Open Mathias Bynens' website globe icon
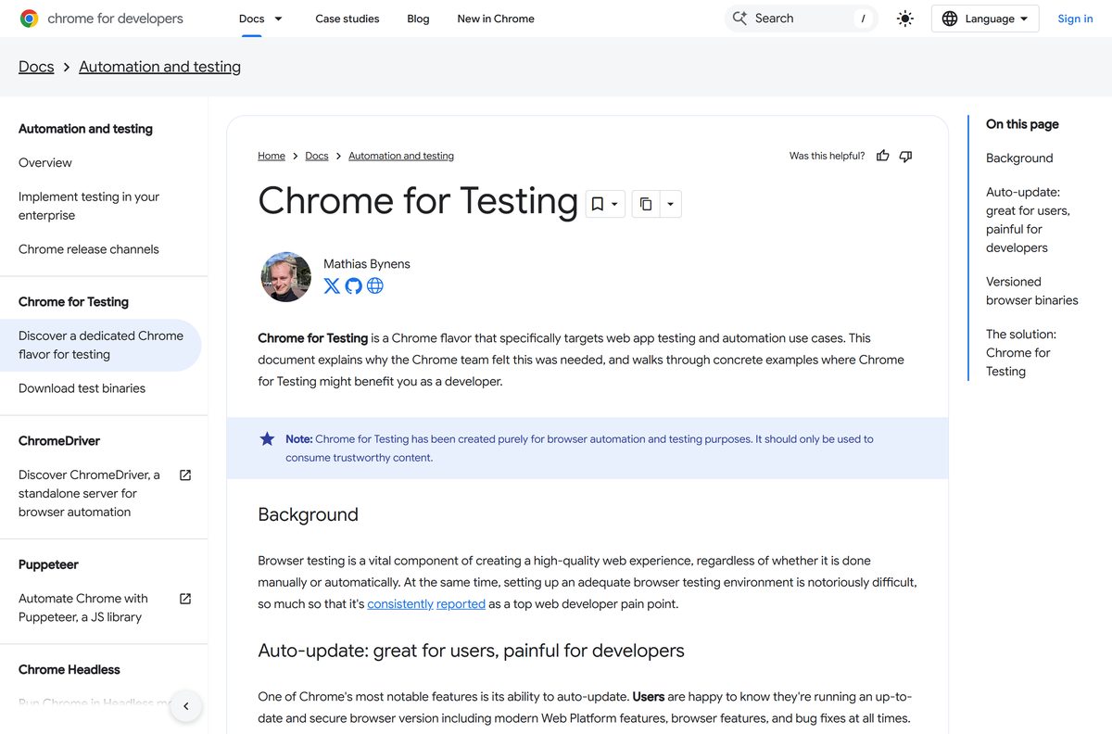Image resolution: width=1112 pixels, height=734 pixels. (x=375, y=285)
